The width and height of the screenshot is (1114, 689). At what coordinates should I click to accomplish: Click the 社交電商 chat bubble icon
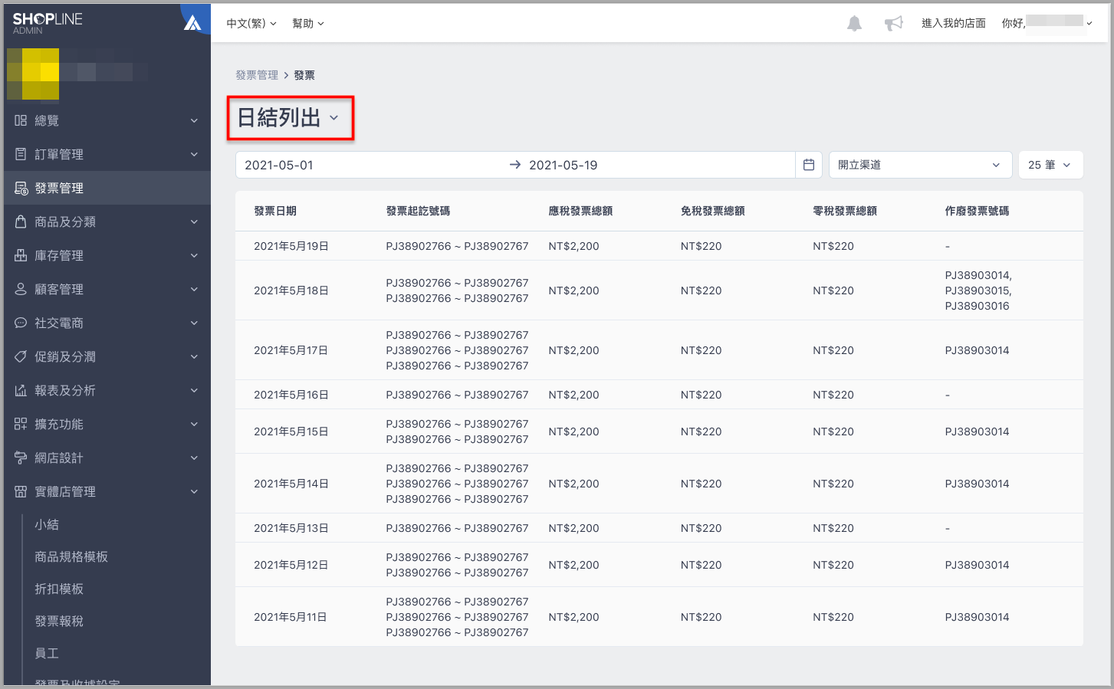(21, 323)
